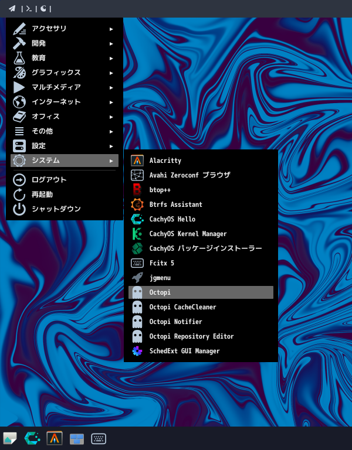The image size is (352, 450).
Task: Click the Octopi CacheCleaner label
Action: 183,307
